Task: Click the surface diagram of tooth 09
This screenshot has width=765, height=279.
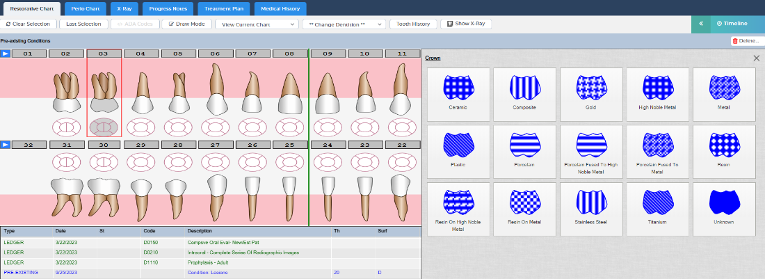Action: point(327,127)
